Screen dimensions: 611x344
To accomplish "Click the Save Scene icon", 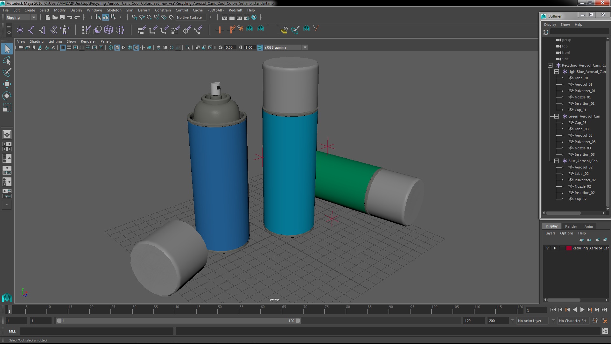I will point(62,18).
